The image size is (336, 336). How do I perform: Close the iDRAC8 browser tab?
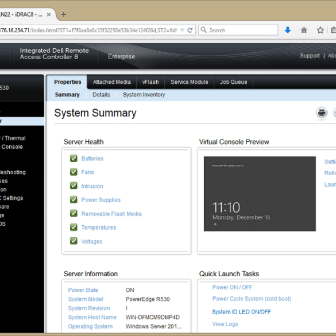coord(49,14)
